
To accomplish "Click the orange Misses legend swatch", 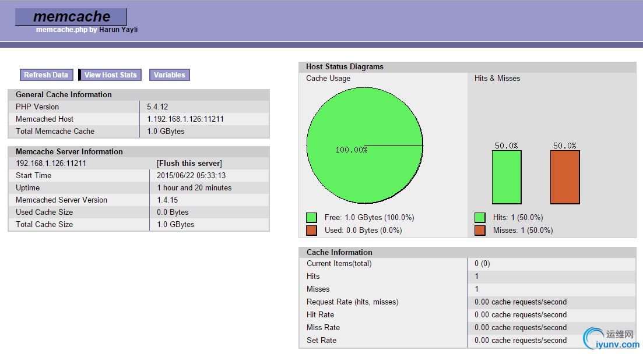I will coord(480,230).
